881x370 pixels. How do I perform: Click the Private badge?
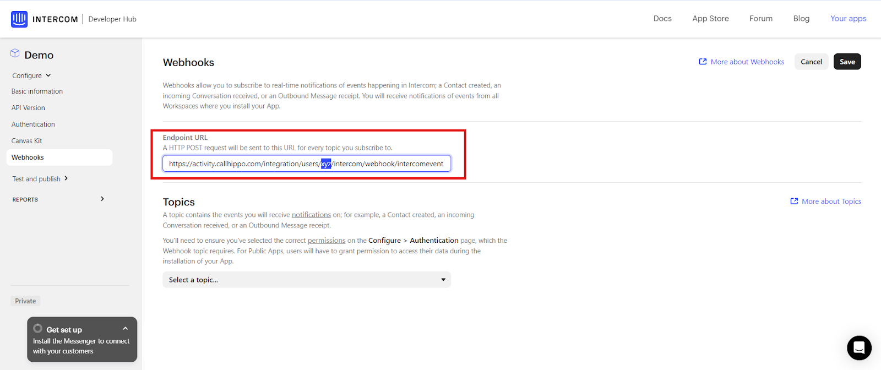[25, 301]
